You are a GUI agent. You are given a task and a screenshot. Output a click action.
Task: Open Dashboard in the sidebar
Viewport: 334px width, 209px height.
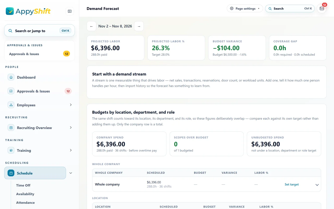pos(40,77)
